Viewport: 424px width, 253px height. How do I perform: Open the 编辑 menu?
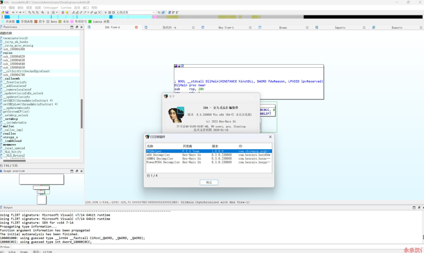[x=12, y=8]
